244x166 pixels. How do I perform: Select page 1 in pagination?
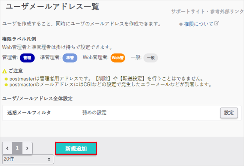click(x=17, y=148)
